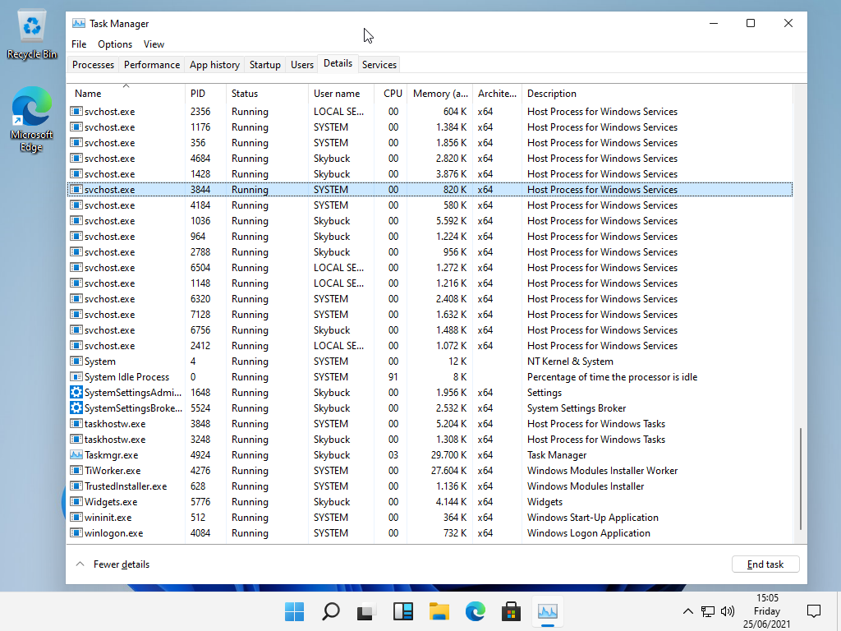This screenshot has height=631, width=841.
Task: Open Recycle Bin desktop icon
Action: click(x=32, y=35)
